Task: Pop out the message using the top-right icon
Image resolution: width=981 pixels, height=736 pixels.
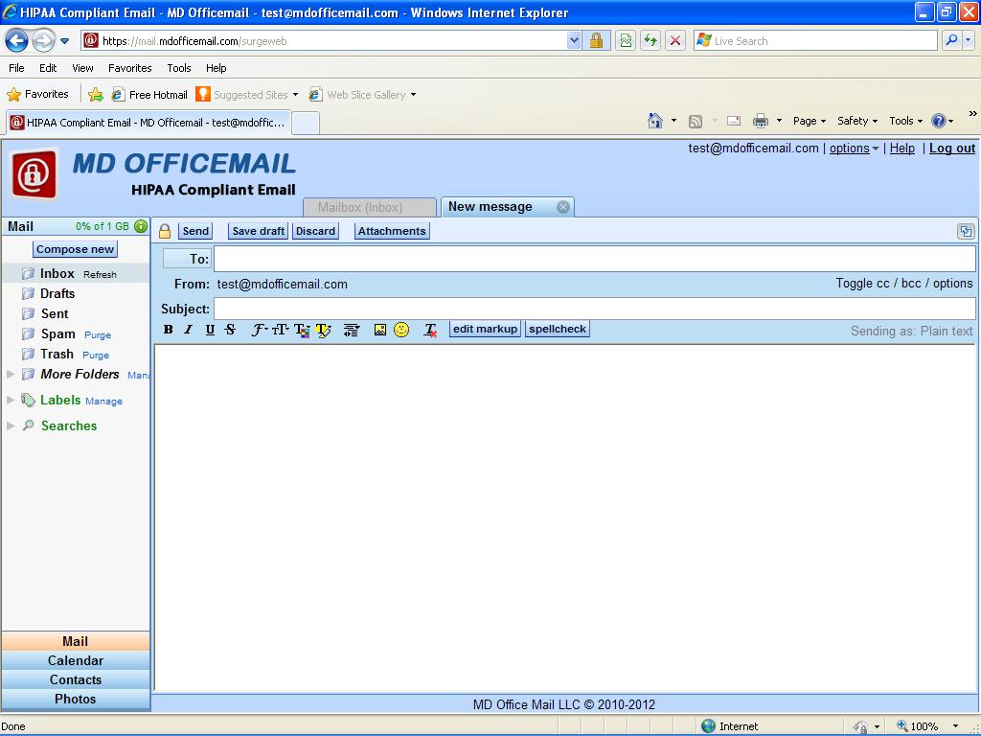Action: [965, 231]
